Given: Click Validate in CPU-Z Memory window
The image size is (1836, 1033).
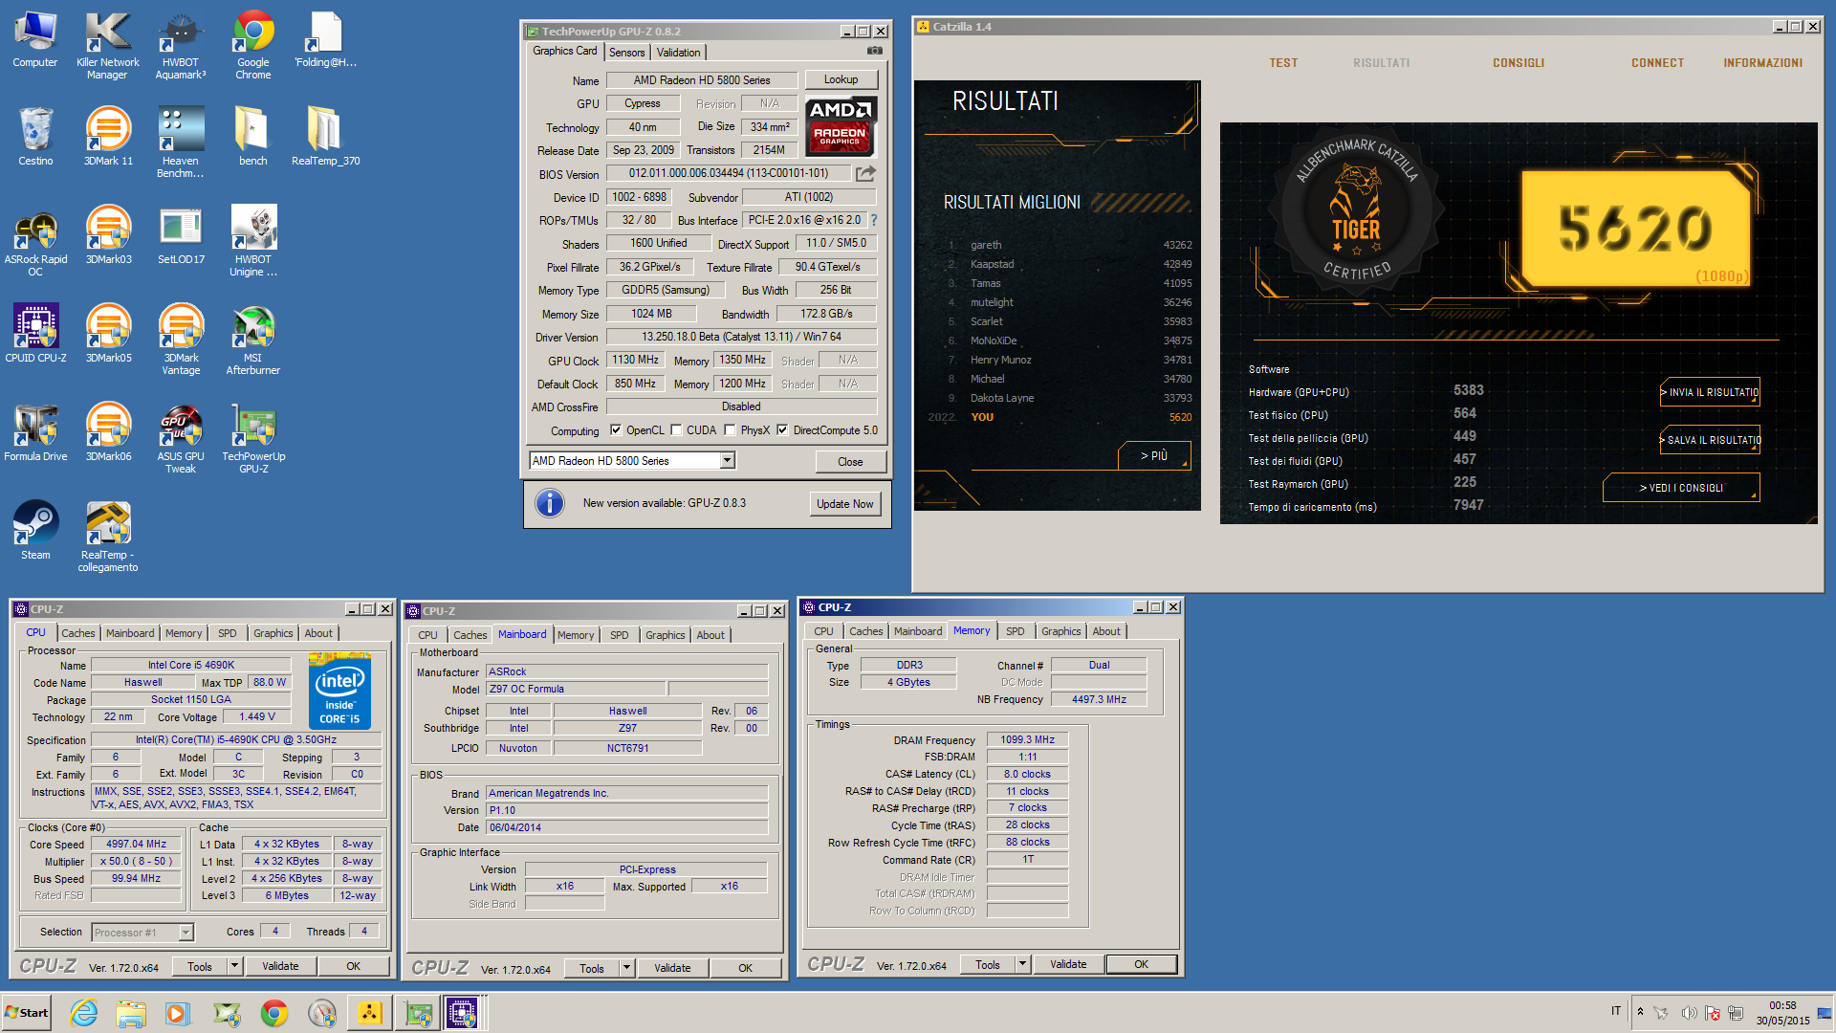Looking at the screenshot, I should 1068,964.
